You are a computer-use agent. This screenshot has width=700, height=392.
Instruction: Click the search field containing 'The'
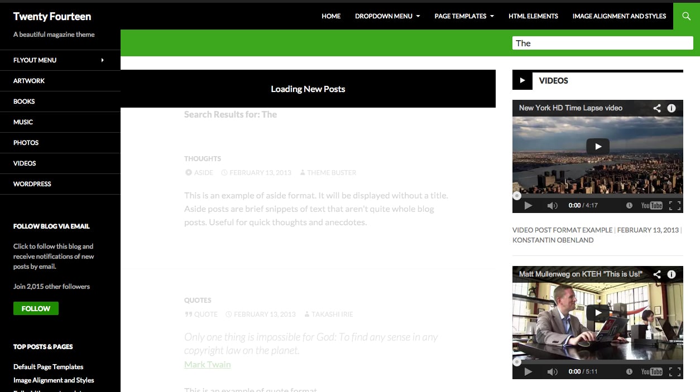point(602,43)
